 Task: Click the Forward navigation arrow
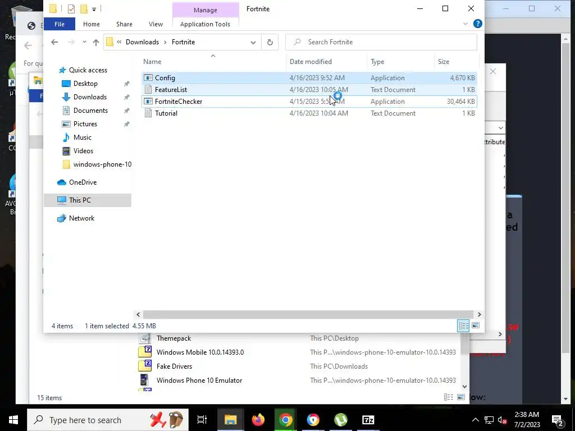point(71,42)
